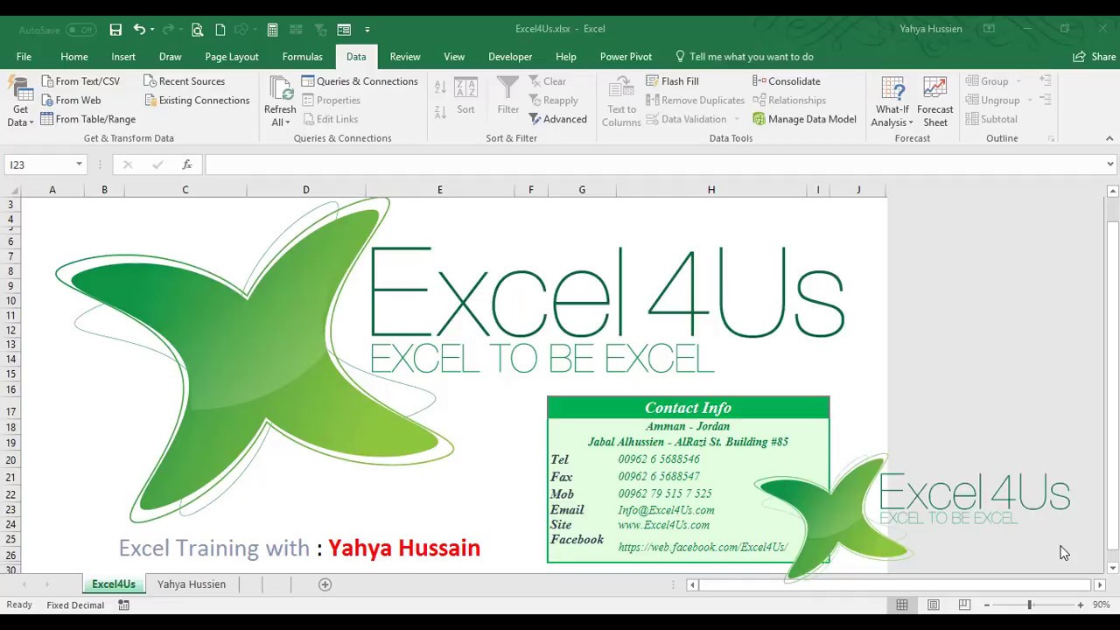Select row 17 header
Viewport: 1120px width, 630px height.
click(10, 411)
